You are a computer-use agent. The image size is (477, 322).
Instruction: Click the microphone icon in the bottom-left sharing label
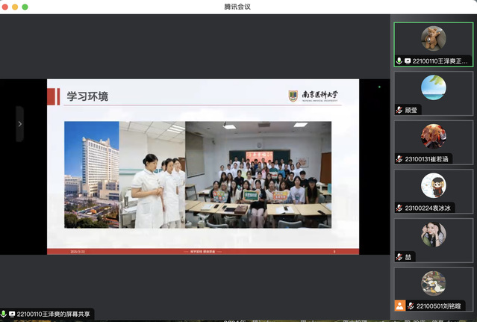click(4, 315)
